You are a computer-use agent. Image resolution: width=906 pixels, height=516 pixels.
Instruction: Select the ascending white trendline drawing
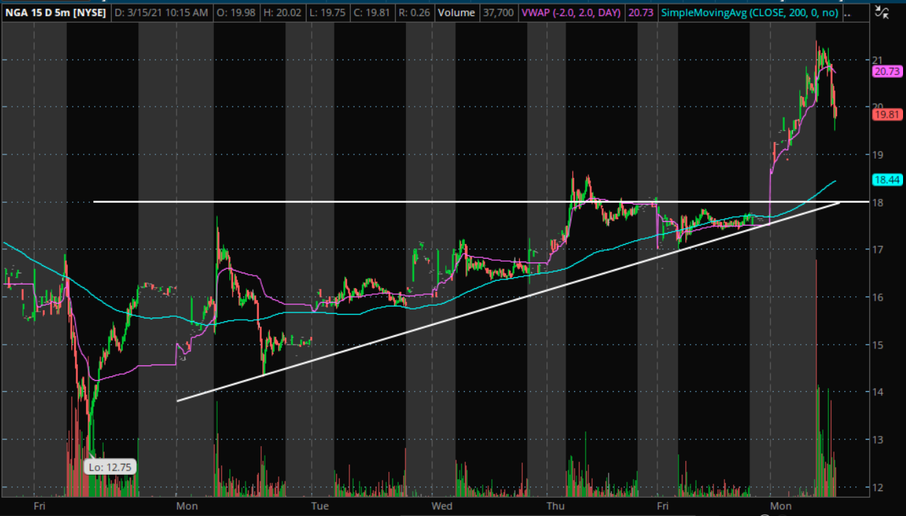point(507,301)
